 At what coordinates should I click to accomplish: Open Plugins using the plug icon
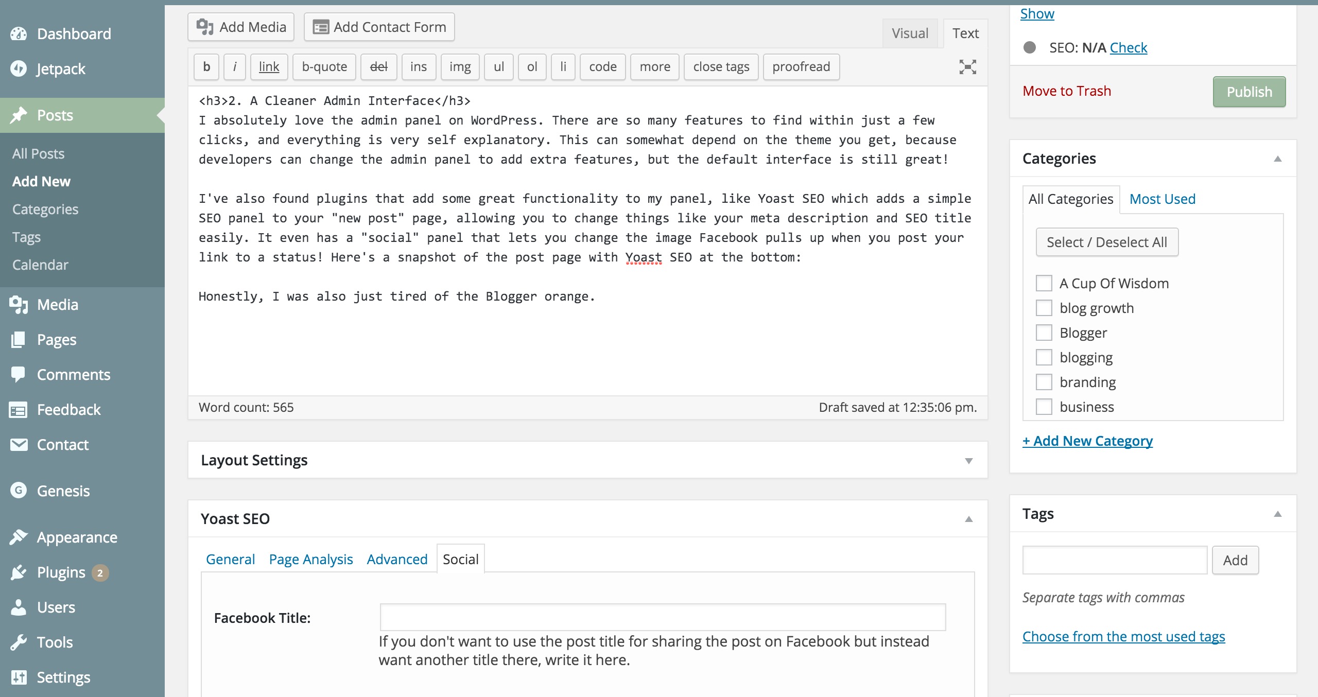point(19,572)
